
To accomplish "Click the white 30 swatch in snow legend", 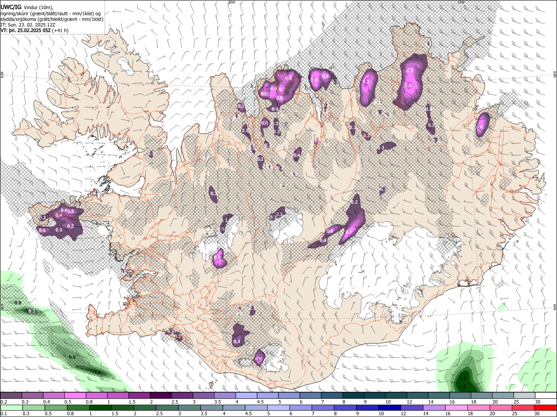I will click(545, 396).
